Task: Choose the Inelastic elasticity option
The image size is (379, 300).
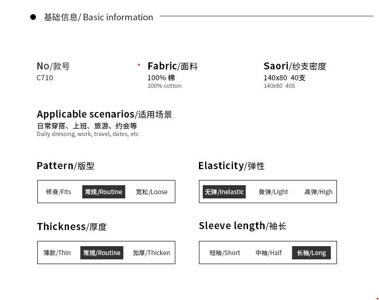Action: pyautogui.click(x=224, y=192)
